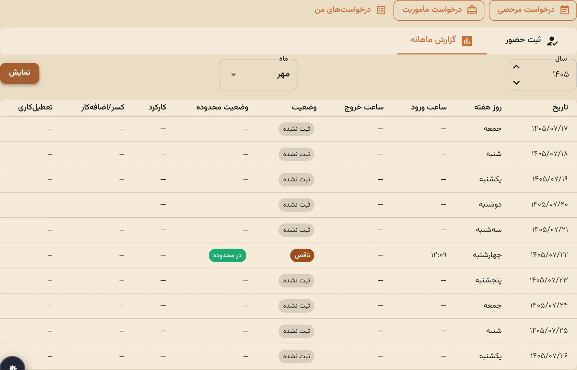Click the person-check icon on ثبت حضور
The height and width of the screenshot is (370, 577).
[552, 41]
